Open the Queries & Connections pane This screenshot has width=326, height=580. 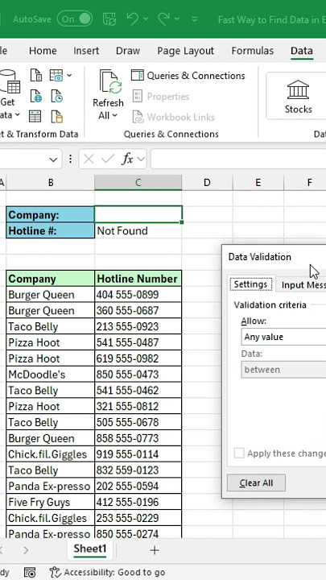(188, 76)
